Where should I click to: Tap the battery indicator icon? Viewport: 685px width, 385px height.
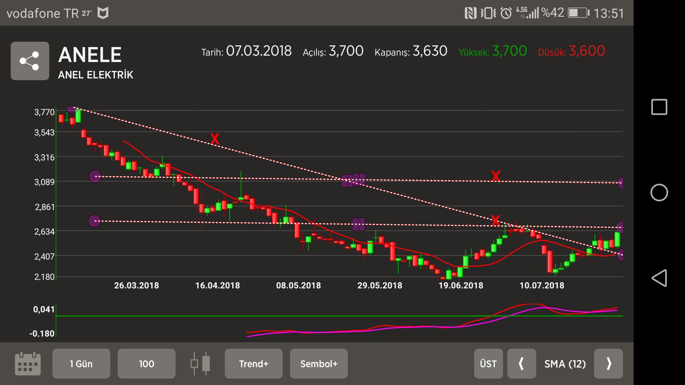click(x=578, y=13)
